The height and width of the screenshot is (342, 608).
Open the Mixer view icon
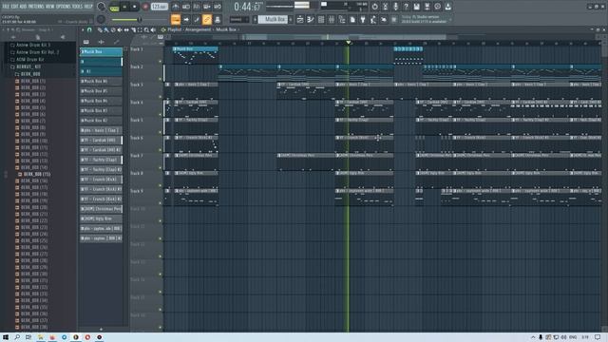pyautogui.click(x=332, y=19)
